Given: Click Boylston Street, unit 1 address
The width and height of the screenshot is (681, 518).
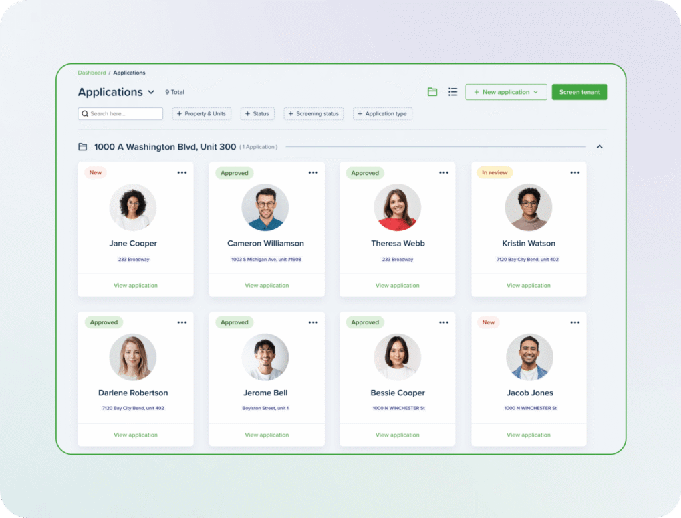Looking at the screenshot, I should tap(265, 408).
